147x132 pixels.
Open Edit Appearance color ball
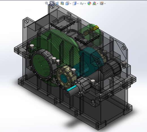point(89,3)
